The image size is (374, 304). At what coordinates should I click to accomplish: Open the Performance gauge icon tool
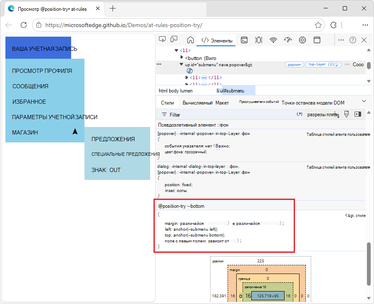tap(288, 40)
